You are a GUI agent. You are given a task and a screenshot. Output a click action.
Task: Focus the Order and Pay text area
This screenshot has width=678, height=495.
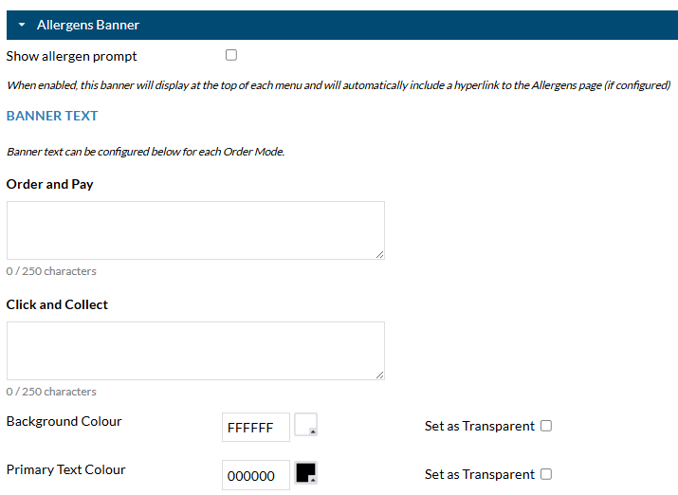195,230
